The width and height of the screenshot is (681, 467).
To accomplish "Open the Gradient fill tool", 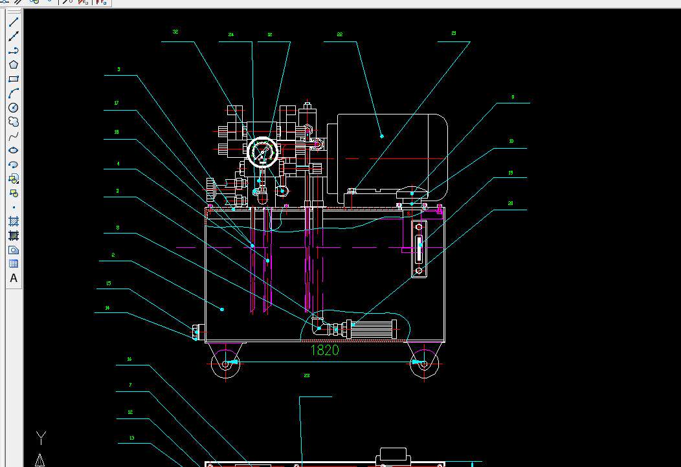I will point(14,235).
